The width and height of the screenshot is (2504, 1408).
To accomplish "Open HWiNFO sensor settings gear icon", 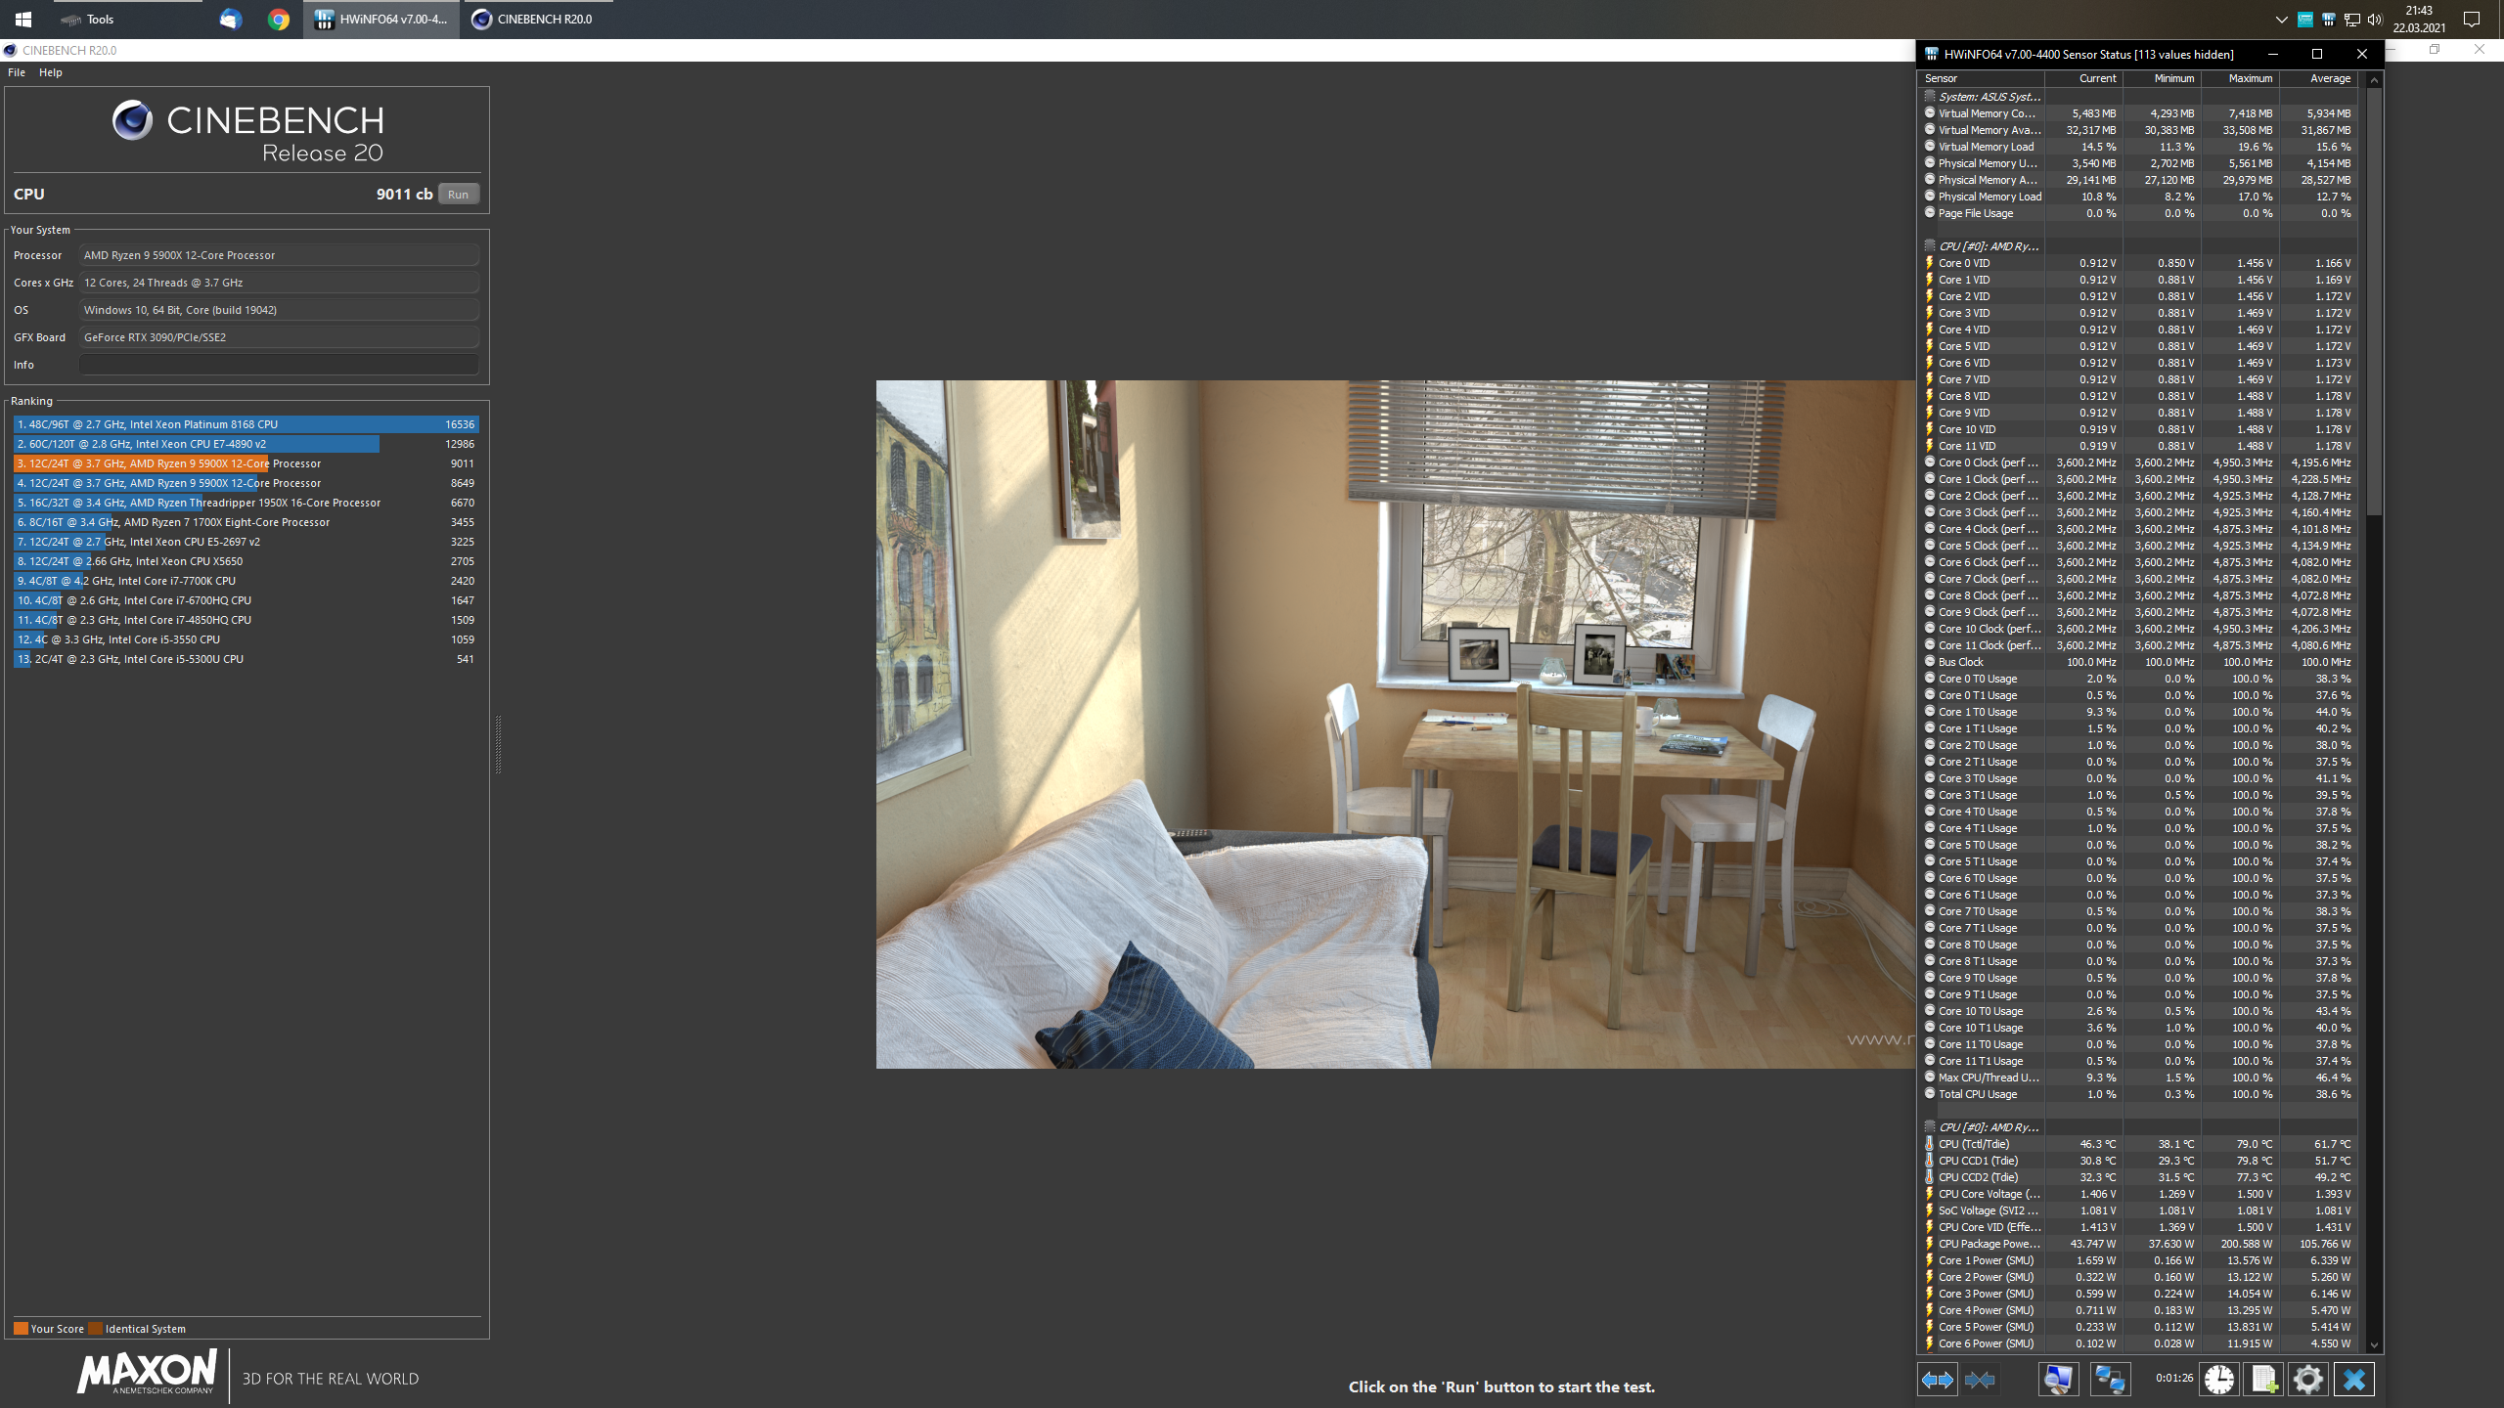I will 2308,1380.
